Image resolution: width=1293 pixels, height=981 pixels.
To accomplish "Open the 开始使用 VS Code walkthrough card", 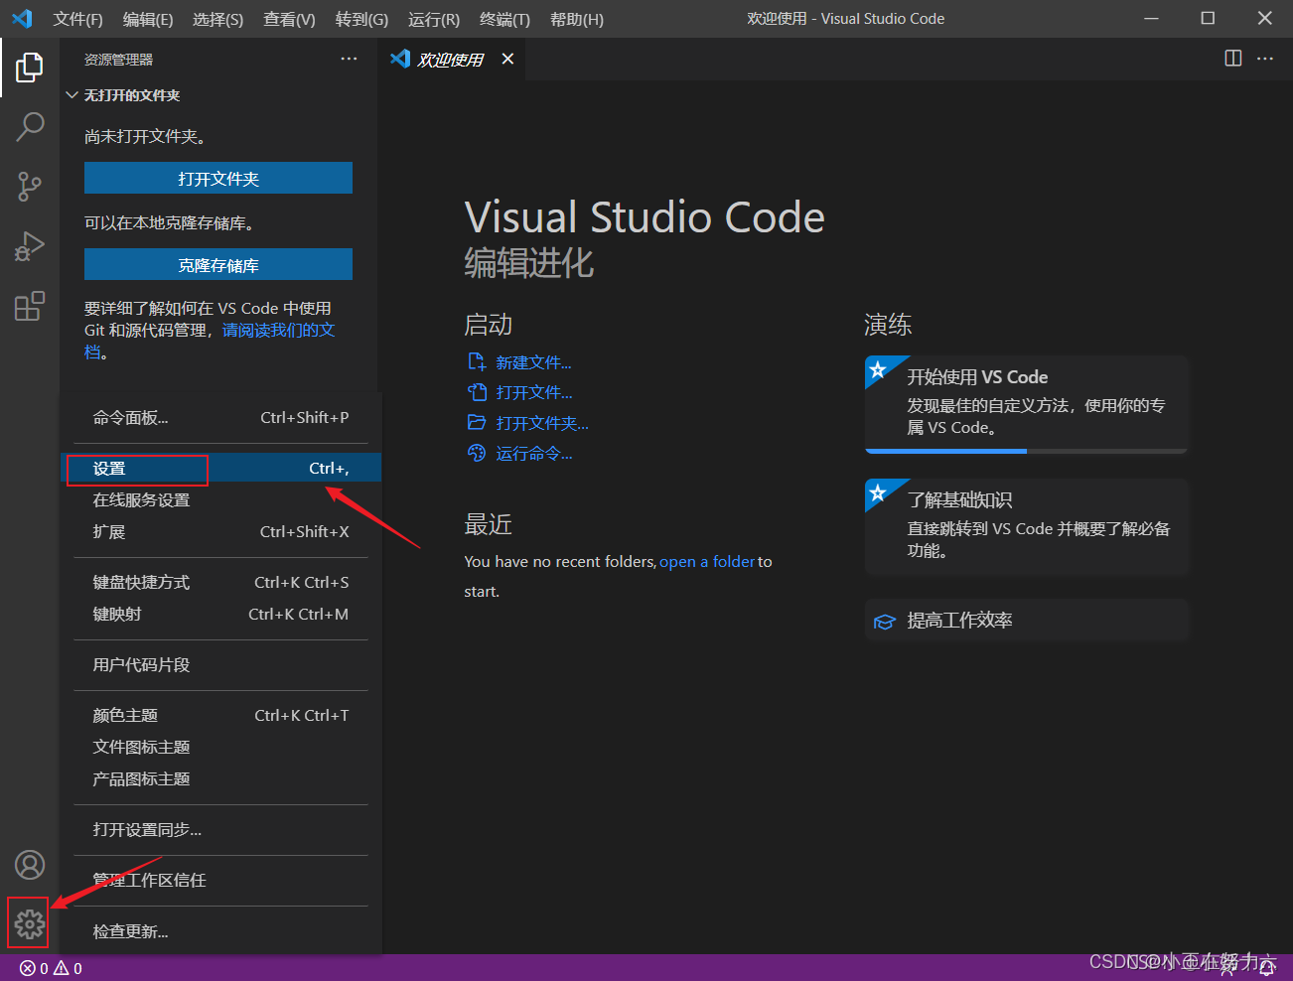I will coord(1027,404).
